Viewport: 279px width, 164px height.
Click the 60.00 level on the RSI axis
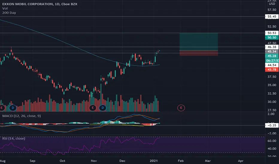272,141
